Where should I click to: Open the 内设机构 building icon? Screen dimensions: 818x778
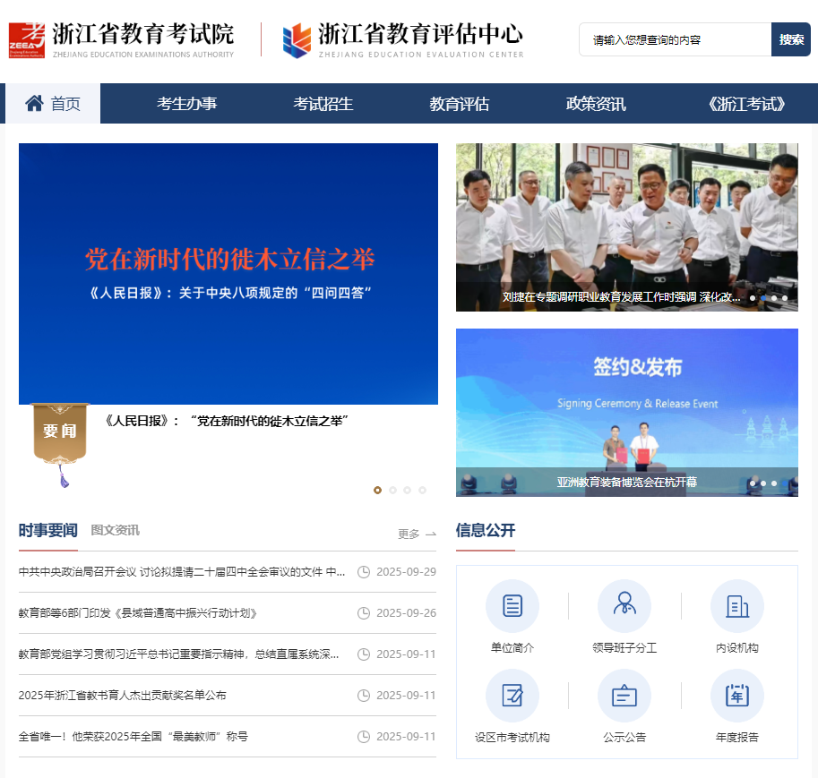tap(736, 606)
